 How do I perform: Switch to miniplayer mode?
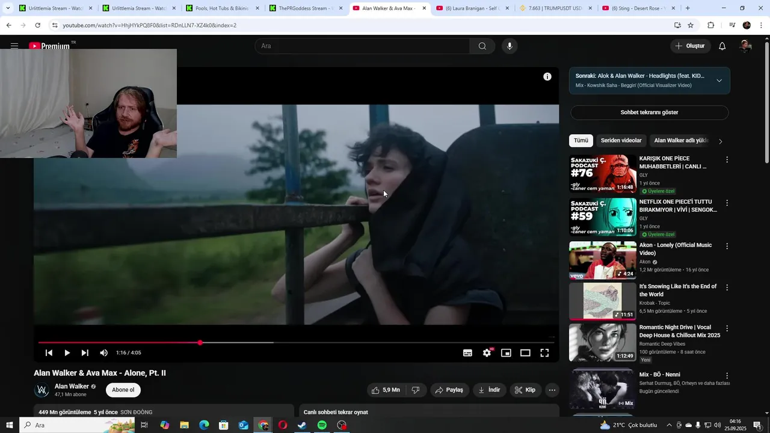pyautogui.click(x=506, y=353)
